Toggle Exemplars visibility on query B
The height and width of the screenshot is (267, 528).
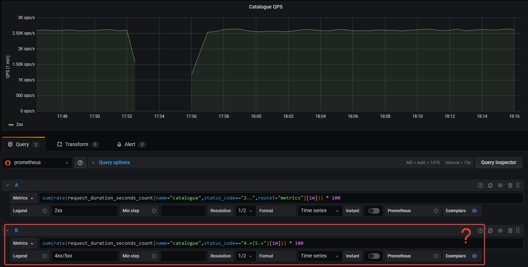(474, 256)
